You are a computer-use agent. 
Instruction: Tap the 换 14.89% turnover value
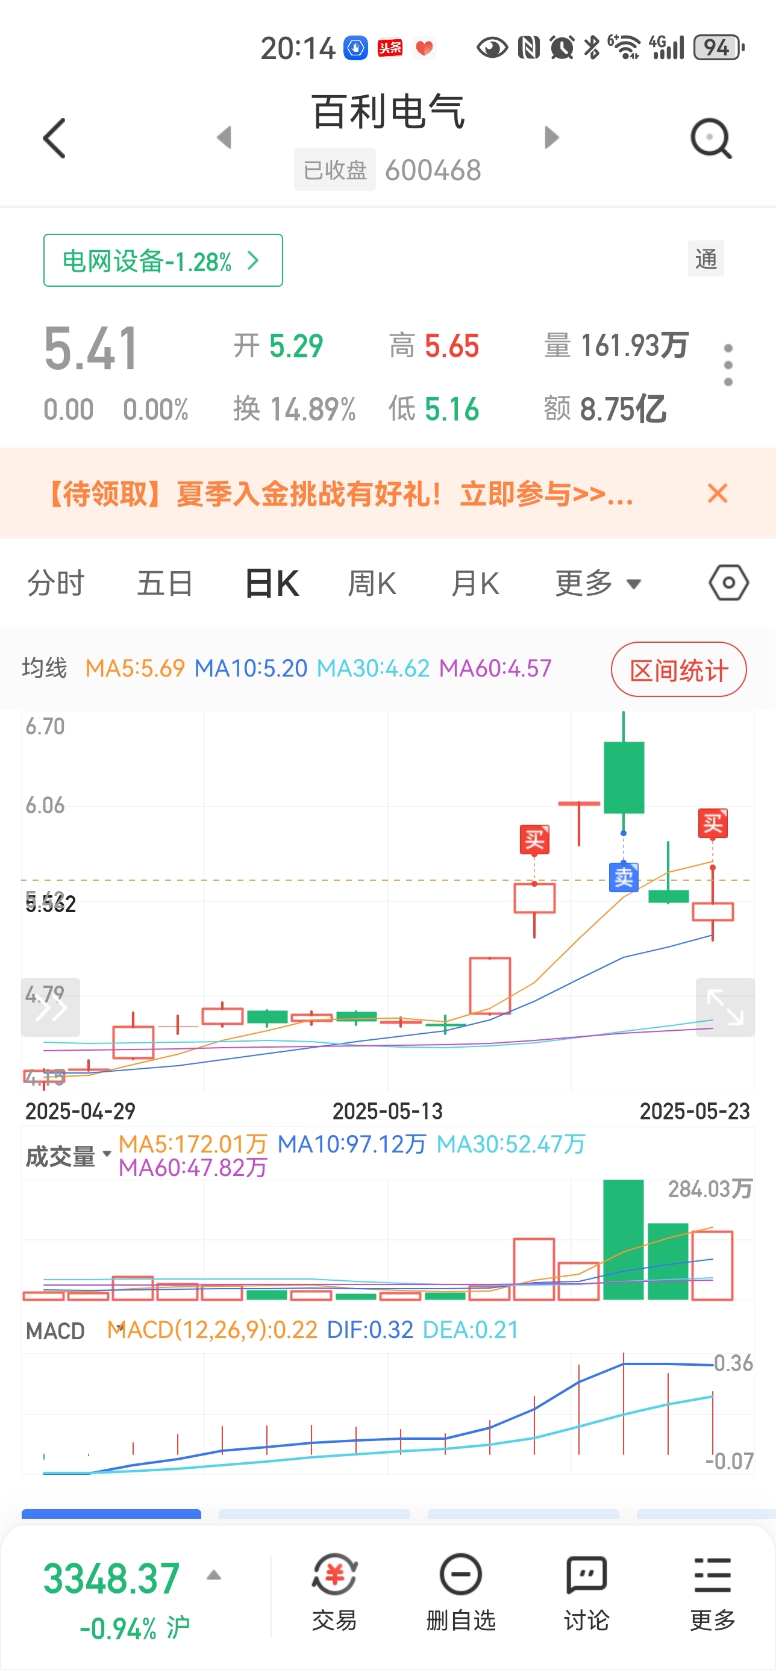295,409
